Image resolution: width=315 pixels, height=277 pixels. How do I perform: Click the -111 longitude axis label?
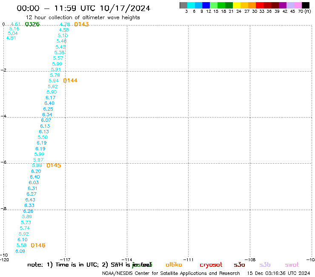pos(188,260)
